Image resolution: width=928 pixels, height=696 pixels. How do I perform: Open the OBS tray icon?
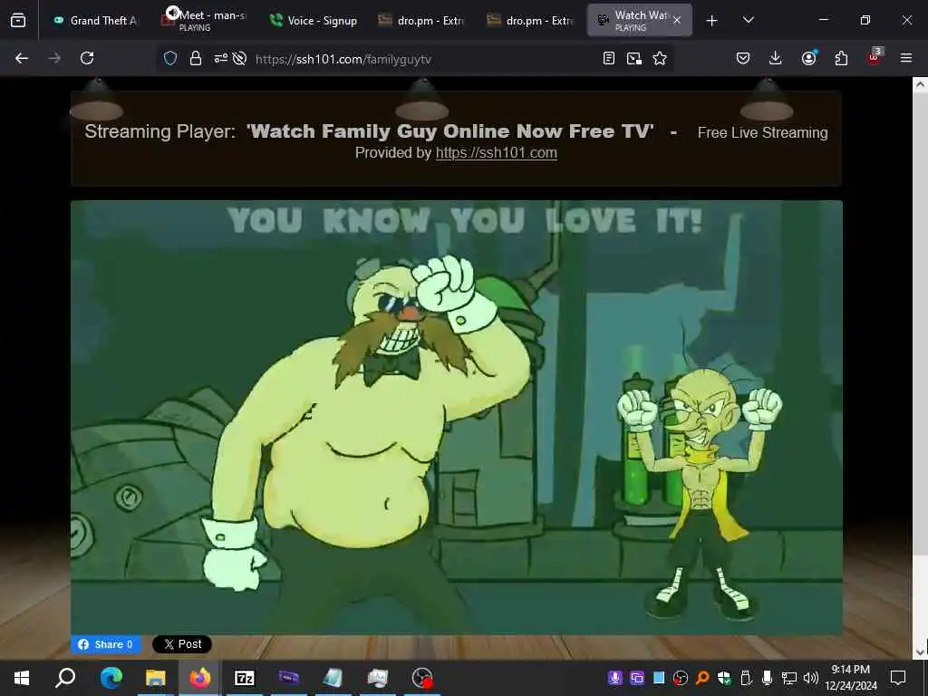(x=681, y=678)
